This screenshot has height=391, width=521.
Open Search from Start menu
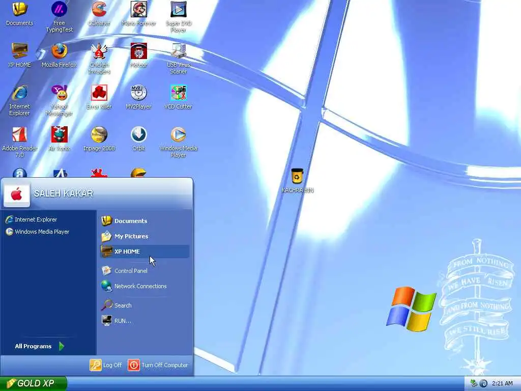tap(145, 305)
